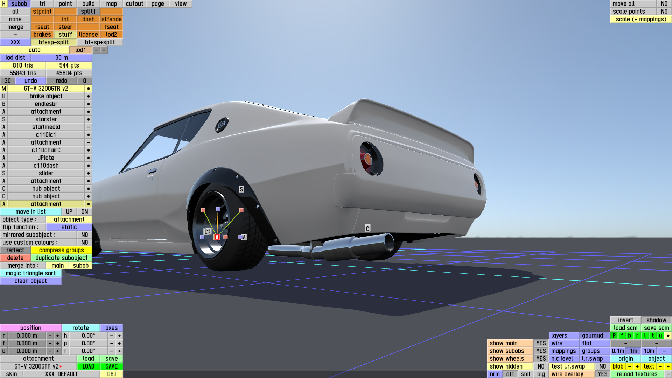Open the build menu tab

[88, 4]
